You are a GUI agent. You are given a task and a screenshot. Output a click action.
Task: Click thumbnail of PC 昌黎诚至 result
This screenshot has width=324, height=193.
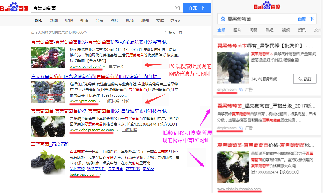click(x=48, y=126)
